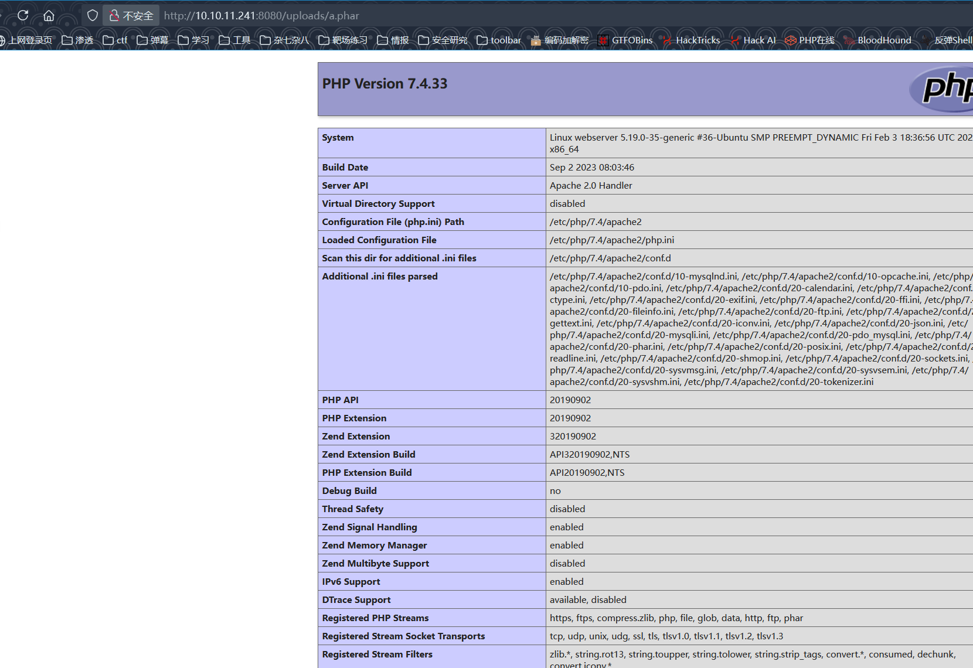This screenshot has width=973, height=668.
Task: Expand the 渗透 bookmarks folder
Action: pyautogui.click(x=77, y=40)
